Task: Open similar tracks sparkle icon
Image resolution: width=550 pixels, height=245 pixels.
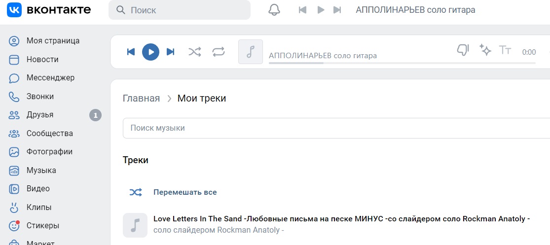Action: tap(485, 50)
